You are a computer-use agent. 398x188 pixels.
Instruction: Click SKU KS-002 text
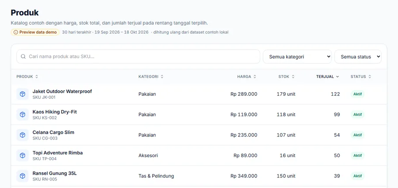(45, 118)
